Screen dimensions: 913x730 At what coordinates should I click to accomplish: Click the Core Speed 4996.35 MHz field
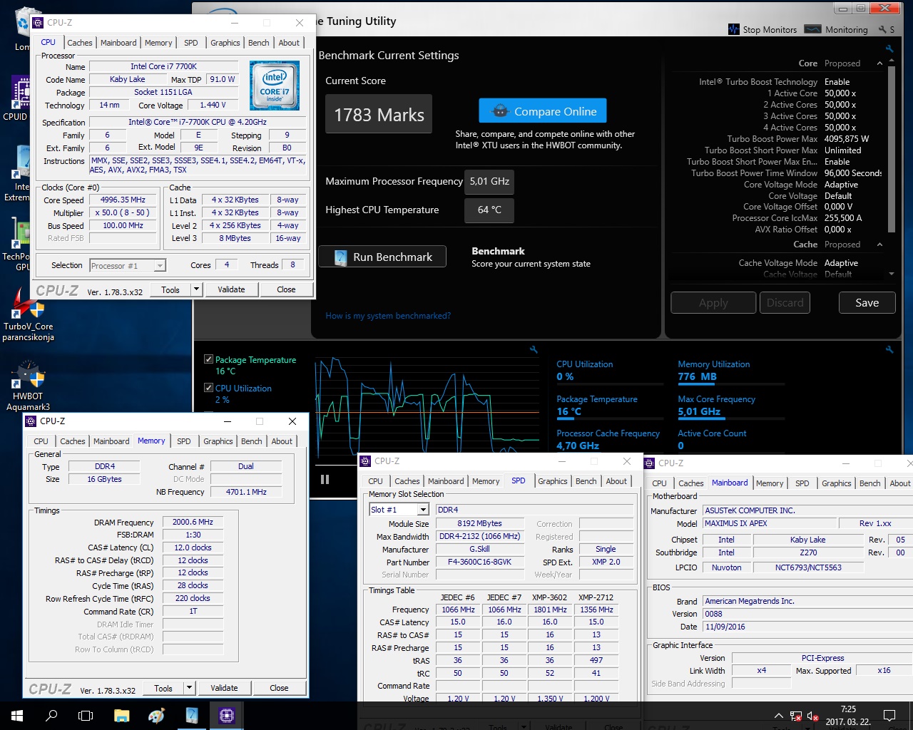(123, 200)
